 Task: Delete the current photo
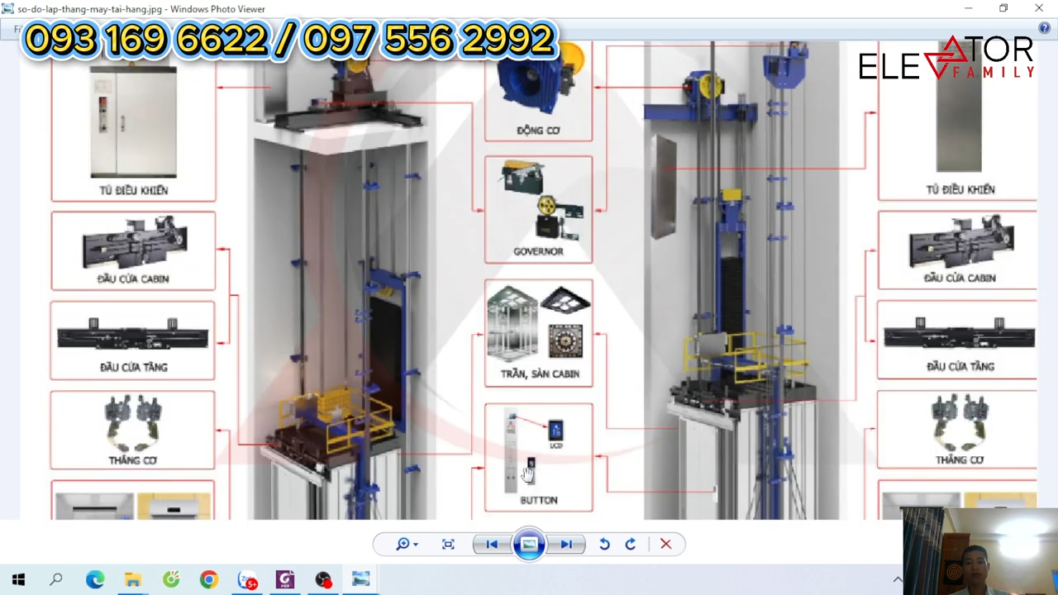click(665, 544)
